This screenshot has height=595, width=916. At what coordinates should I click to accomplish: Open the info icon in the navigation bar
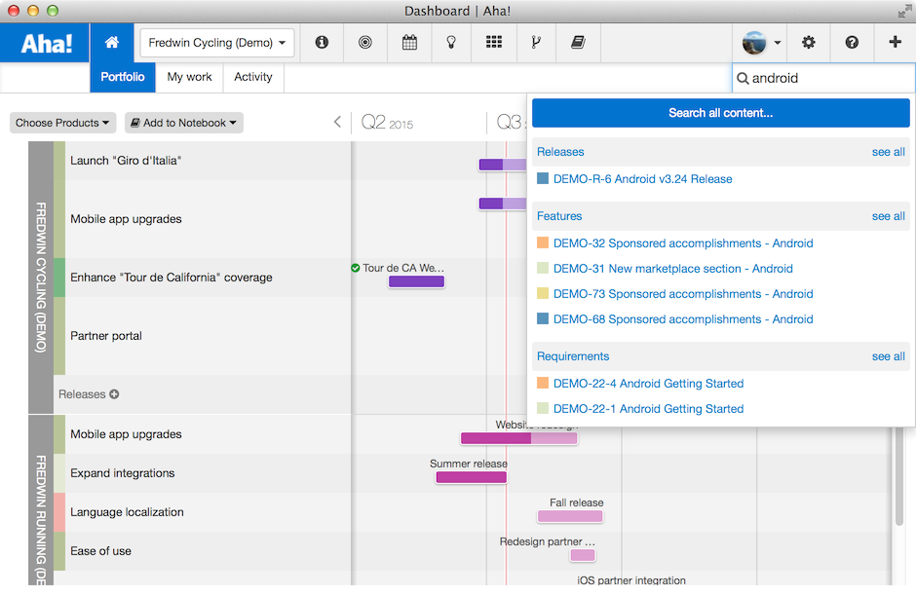coord(322,42)
